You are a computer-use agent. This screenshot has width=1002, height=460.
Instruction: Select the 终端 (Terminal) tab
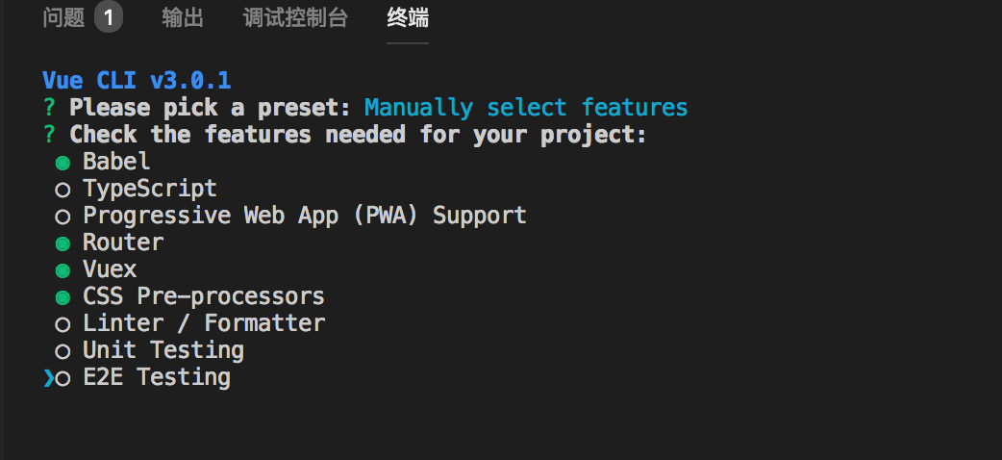coord(408,18)
